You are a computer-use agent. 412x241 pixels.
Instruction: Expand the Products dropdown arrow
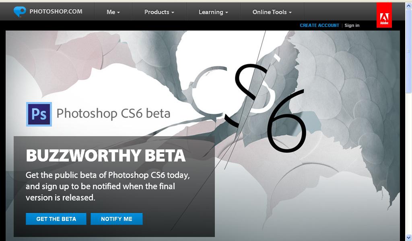tap(173, 12)
